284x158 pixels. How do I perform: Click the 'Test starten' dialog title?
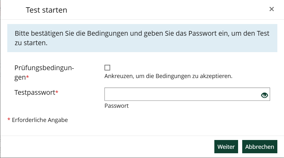tap(46, 10)
